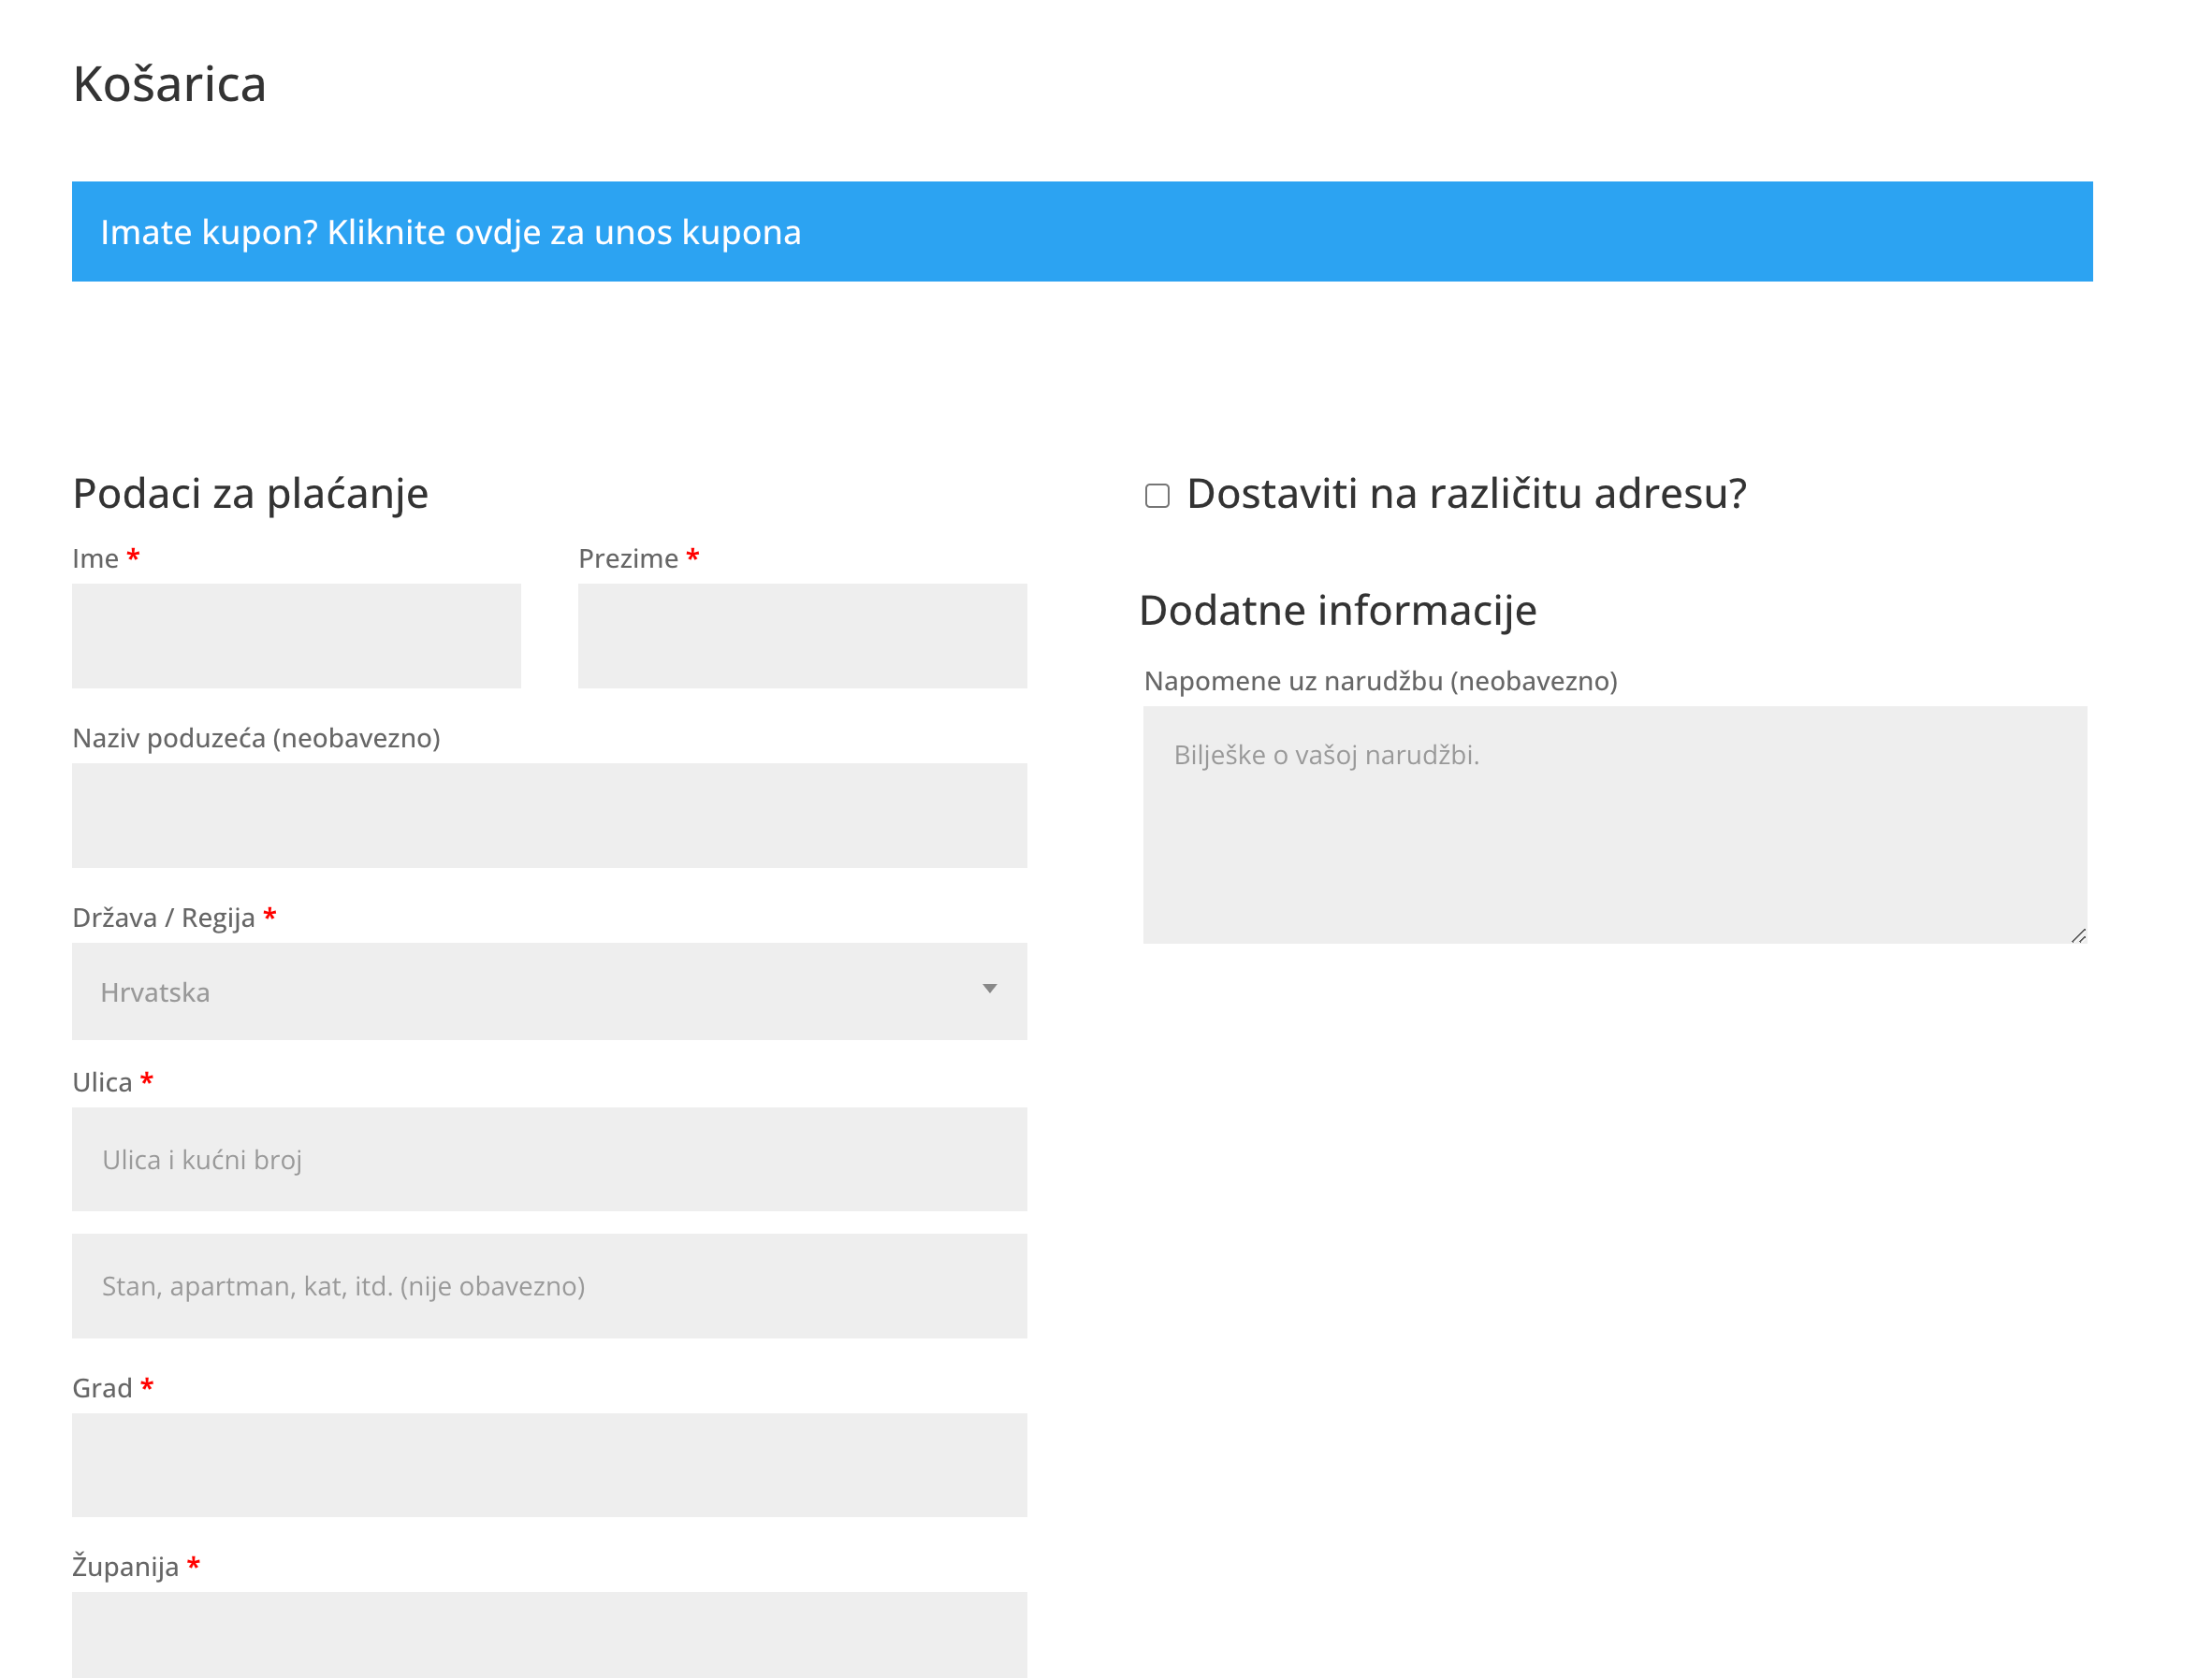Select the apartment field "Stan, apartman, kat, itd."
This screenshot has width=2212, height=1678.
pos(549,1286)
